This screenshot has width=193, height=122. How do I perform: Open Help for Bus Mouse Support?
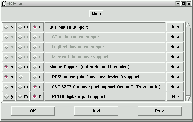click(175, 27)
